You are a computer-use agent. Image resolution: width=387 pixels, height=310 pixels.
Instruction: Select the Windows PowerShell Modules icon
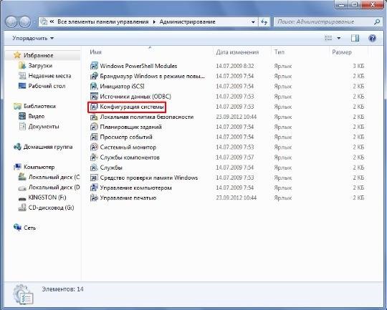point(94,66)
